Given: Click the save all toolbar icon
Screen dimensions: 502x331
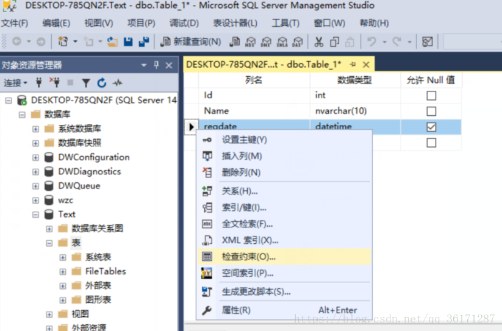Looking at the screenshot, I should point(144,41).
